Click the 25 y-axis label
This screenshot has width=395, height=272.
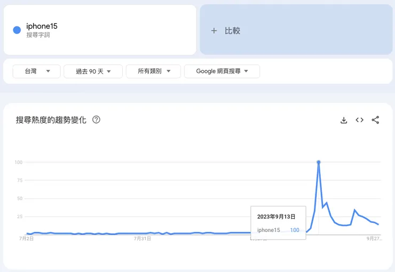coord(20,217)
